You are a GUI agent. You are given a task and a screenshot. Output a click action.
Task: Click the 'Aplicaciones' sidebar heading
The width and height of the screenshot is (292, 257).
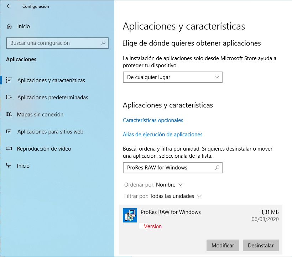21,59
